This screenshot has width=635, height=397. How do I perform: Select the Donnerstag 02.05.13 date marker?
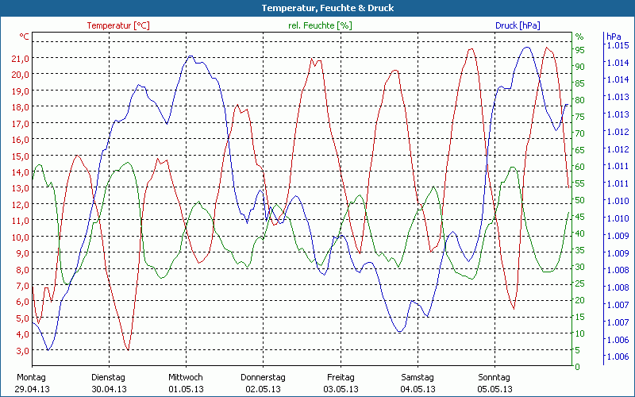(263, 383)
